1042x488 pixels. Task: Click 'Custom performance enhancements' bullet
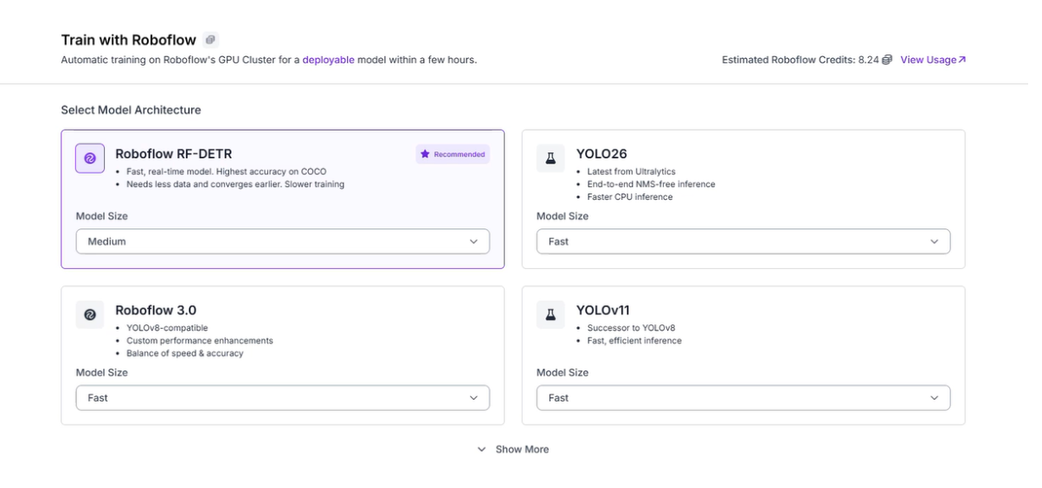point(200,341)
